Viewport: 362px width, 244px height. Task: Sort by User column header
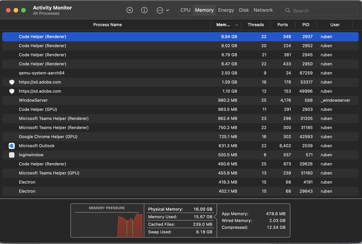335,25
